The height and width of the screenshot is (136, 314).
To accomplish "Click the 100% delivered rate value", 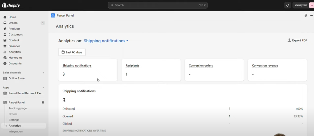I will [300, 109].
